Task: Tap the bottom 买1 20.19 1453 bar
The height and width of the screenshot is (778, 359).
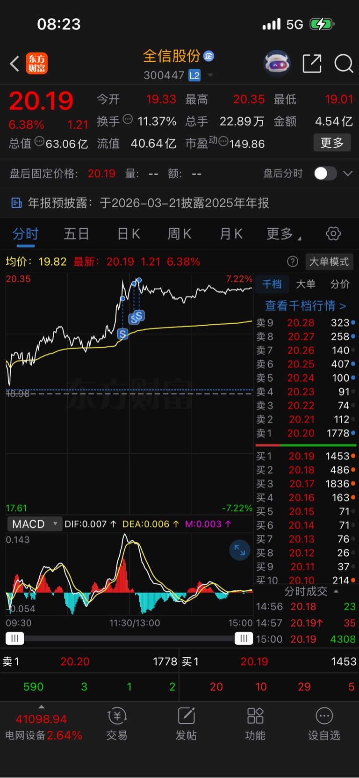Action: pos(269,662)
